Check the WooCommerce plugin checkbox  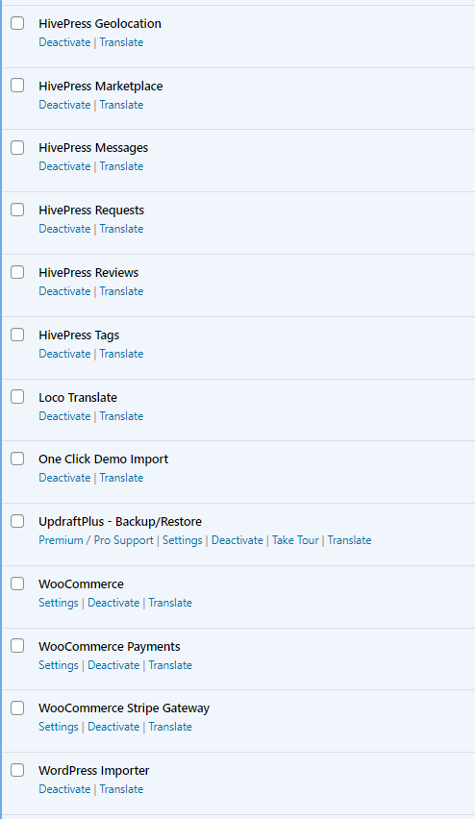click(17, 583)
